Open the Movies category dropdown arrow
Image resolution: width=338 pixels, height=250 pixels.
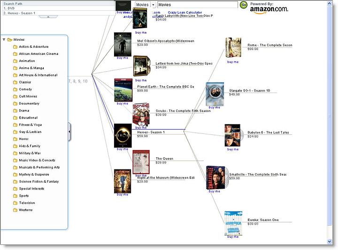point(153,5)
